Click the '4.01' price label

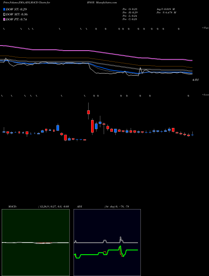pos(195,80)
